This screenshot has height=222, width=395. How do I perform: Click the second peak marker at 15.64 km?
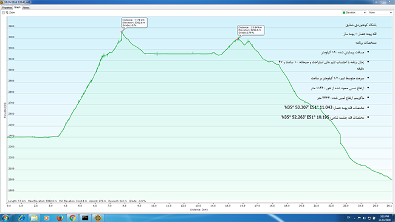pos(238,39)
